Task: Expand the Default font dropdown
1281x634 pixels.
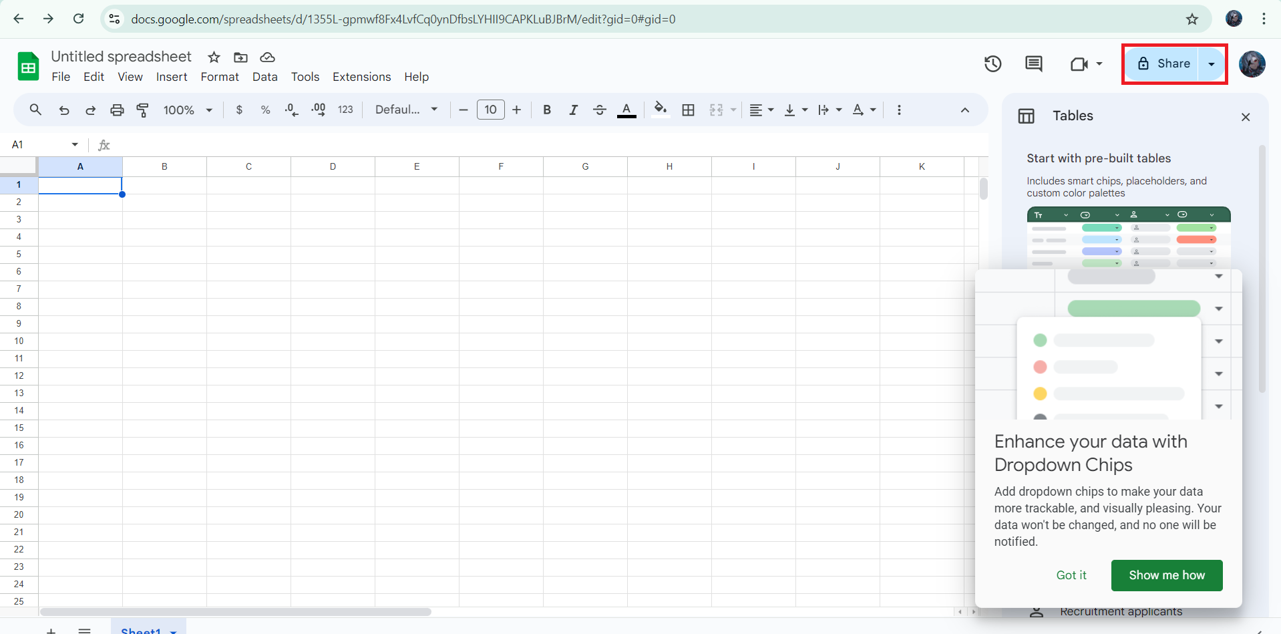Action: click(x=406, y=110)
